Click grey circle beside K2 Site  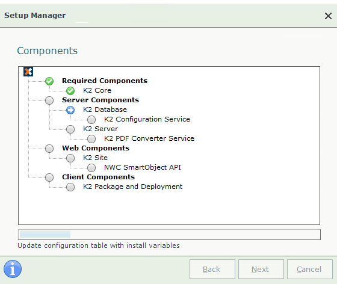pos(70,158)
